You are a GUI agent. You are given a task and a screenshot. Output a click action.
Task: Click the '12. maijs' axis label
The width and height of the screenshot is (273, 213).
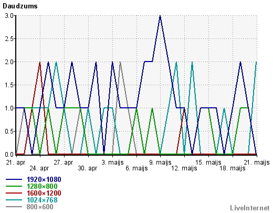[184, 168]
